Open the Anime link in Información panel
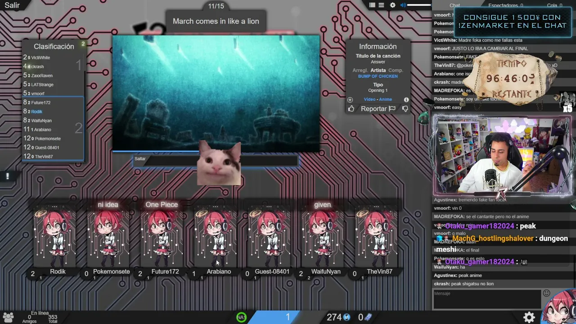The height and width of the screenshot is (324, 576). (385, 99)
